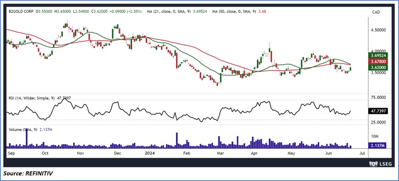The image size is (399, 181).
Task: Click the Nov label on time axis
Action: pyautogui.click(x=80, y=154)
